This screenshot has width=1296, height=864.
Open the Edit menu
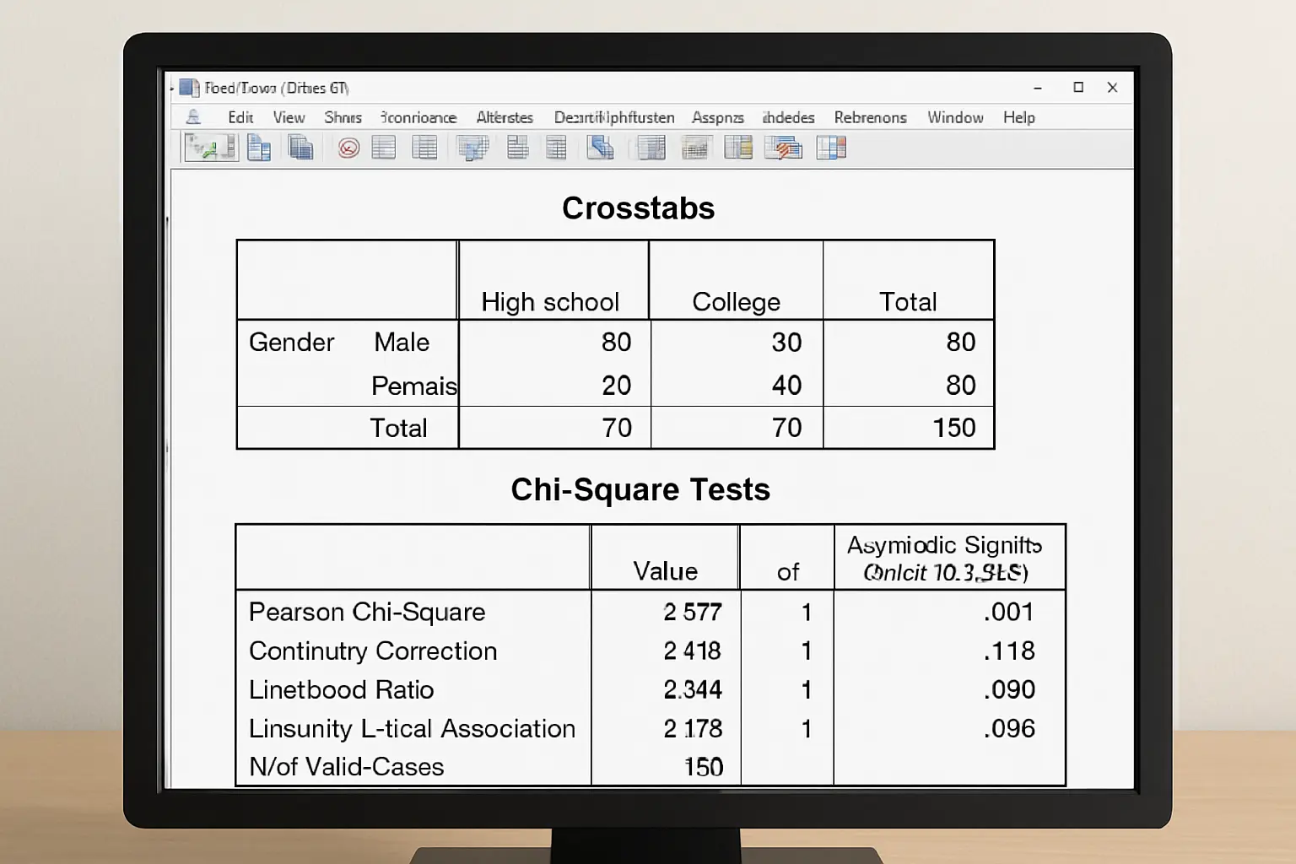coord(240,117)
